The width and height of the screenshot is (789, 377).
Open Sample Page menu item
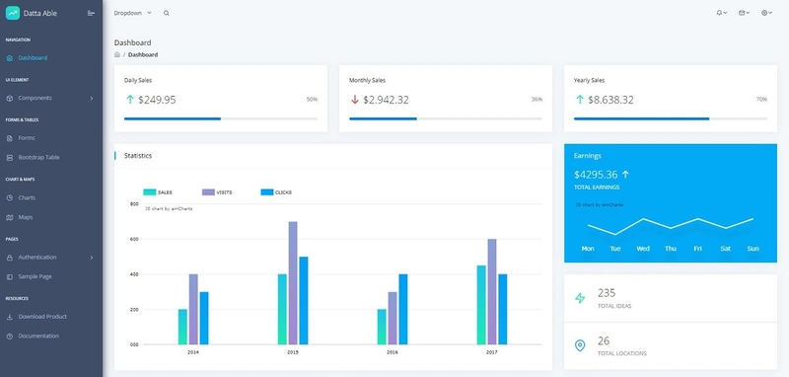[35, 277]
